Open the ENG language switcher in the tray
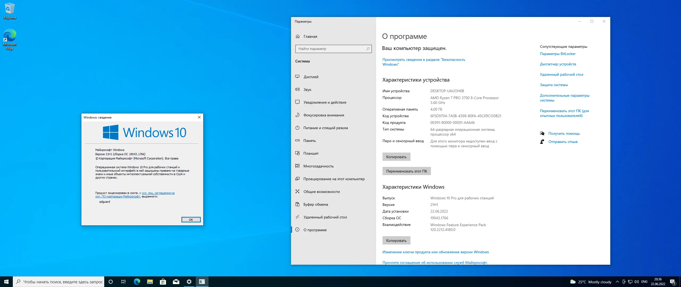Image resolution: width=681 pixels, height=287 pixels. pos(645,282)
